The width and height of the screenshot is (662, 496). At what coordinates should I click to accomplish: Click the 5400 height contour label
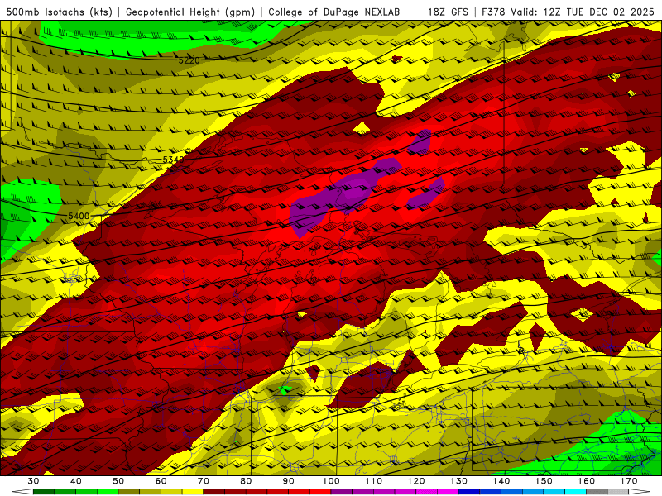coord(79,216)
